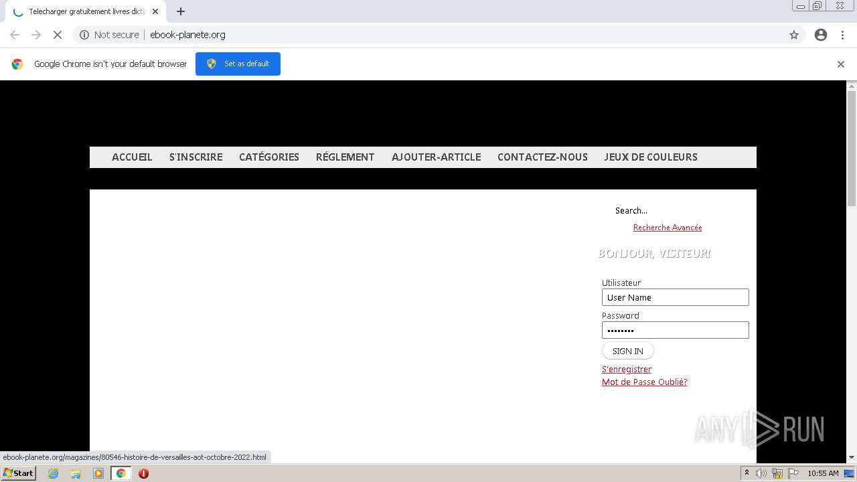This screenshot has width=857, height=482.
Task: View site information Not secure icon
Action: pos(84,35)
